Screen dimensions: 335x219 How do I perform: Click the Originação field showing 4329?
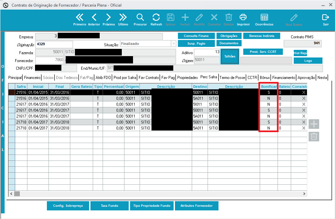(54, 44)
